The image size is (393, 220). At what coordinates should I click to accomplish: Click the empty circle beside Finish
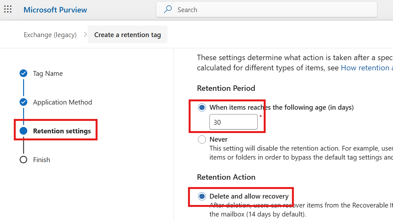click(23, 160)
